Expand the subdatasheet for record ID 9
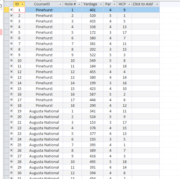 pos(11,55)
